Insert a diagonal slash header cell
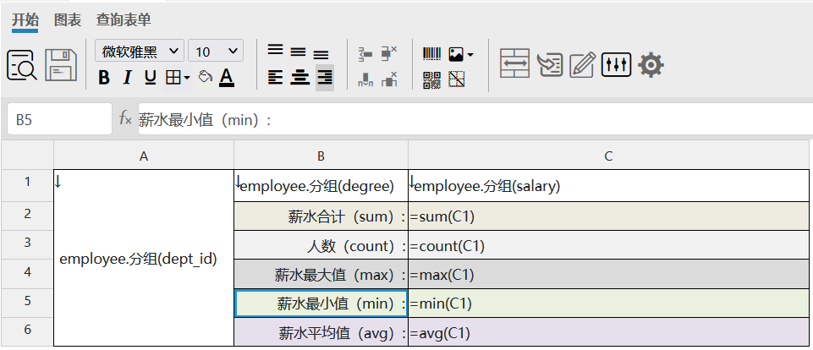 (457, 79)
